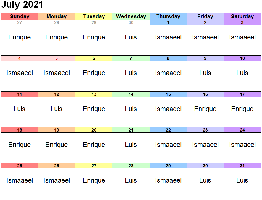Click the Saturday column header
Screen dimensions: 262x200
pyautogui.click(x=242, y=16)
